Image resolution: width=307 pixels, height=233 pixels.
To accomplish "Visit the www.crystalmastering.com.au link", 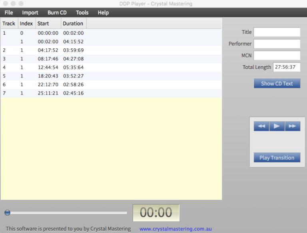I will tap(175, 229).
